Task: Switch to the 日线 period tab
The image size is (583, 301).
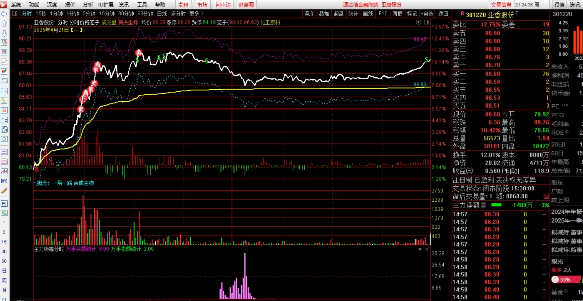Action: click(x=162, y=14)
